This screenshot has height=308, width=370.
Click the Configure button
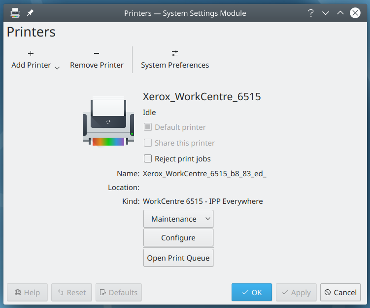coord(178,237)
